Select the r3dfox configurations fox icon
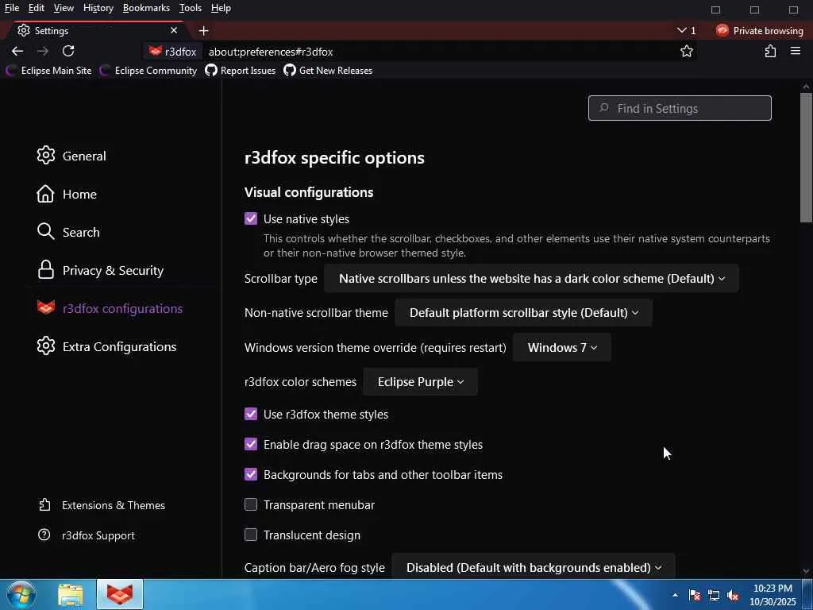This screenshot has height=610, width=813. pyautogui.click(x=45, y=307)
